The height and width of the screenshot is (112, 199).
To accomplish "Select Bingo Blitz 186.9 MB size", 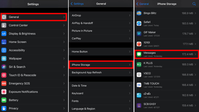I will pyautogui.click(x=187, y=13).
